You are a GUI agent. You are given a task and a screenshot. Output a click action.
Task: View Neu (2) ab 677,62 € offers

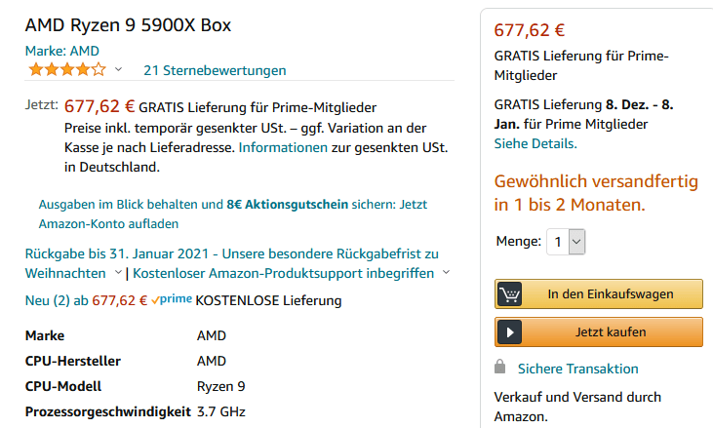tap(86, 300)
